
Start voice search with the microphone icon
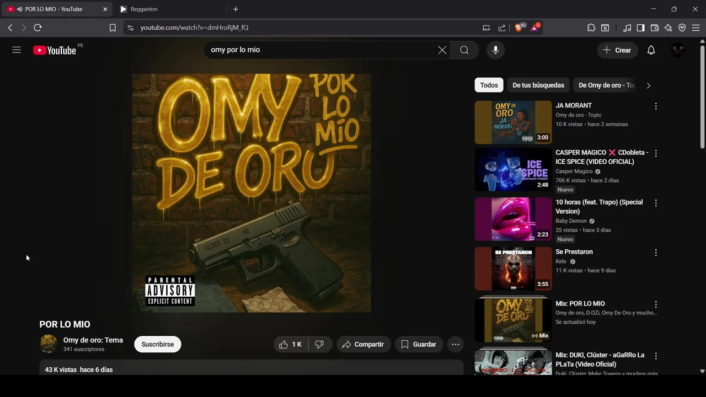pos(495,50)
